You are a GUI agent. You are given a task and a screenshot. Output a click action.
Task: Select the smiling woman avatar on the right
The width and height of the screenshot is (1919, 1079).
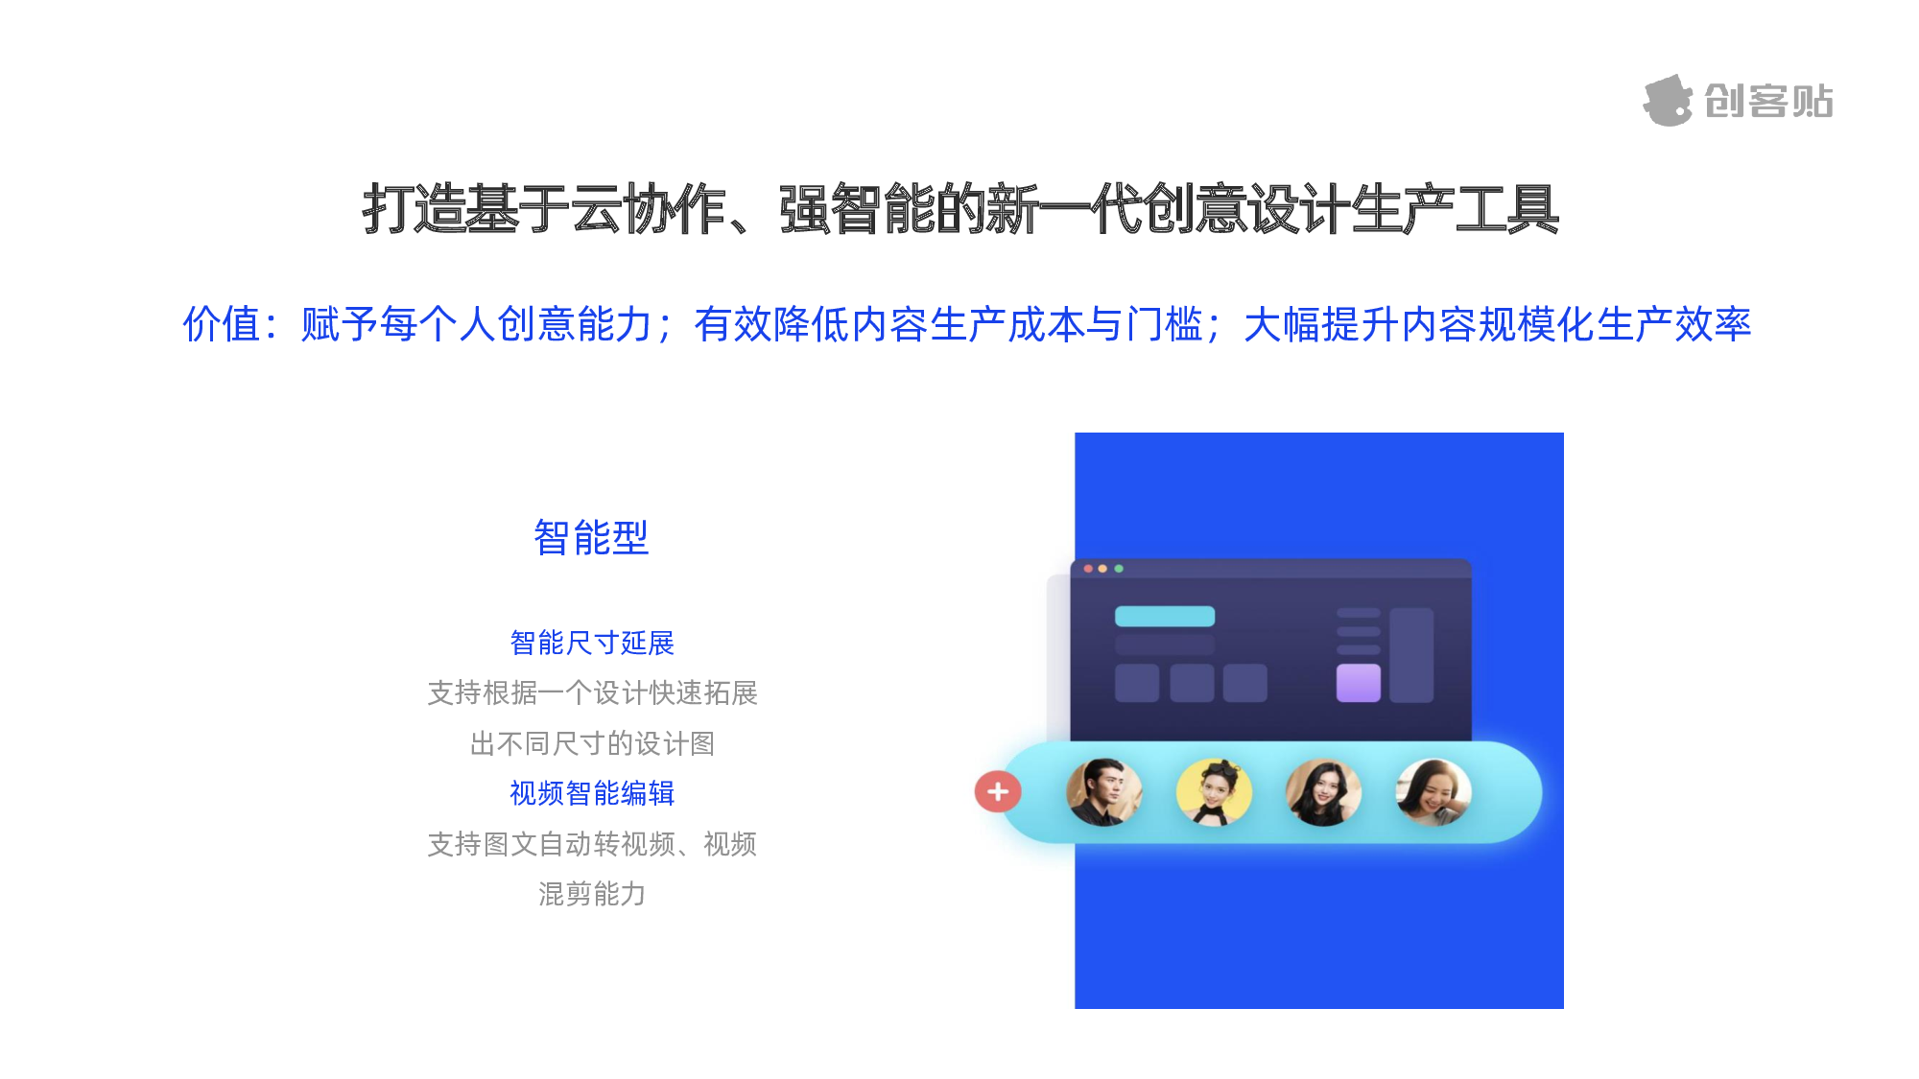tap(1433, 792)
